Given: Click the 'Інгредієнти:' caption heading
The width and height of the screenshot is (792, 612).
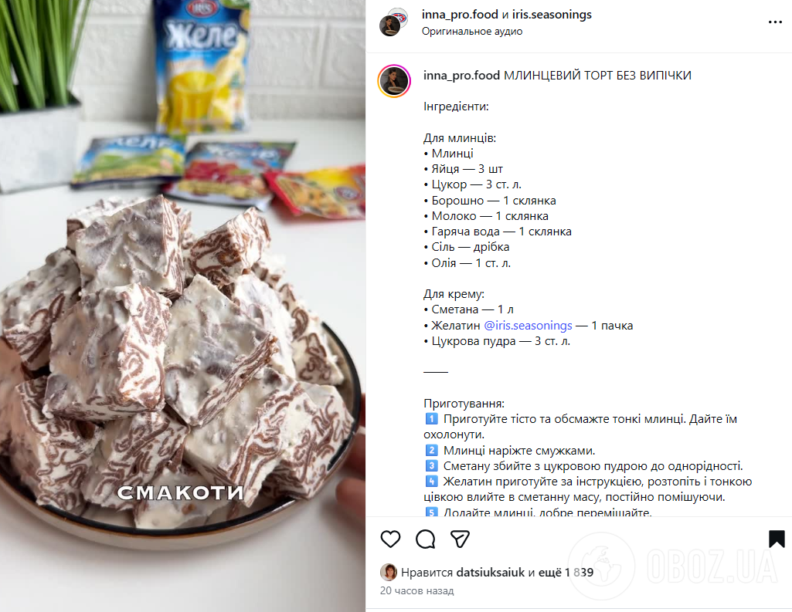Looking at the screenshot, I should click(456, 107).
